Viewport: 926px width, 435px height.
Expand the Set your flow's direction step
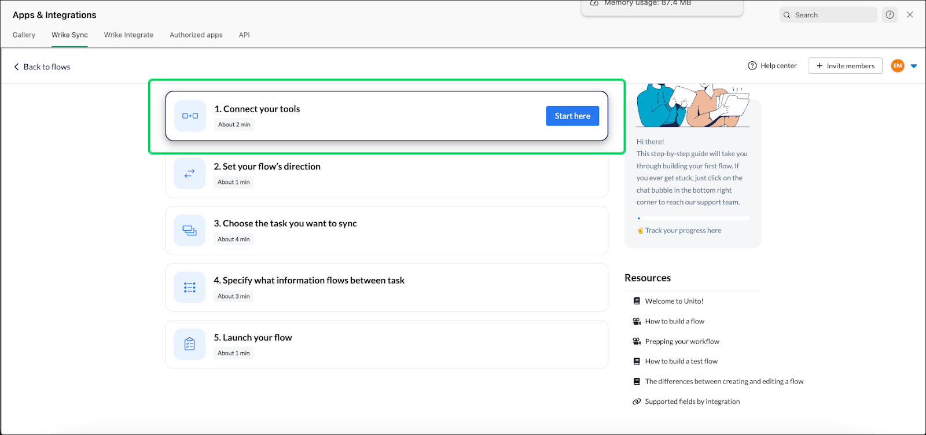pos(386,174)
